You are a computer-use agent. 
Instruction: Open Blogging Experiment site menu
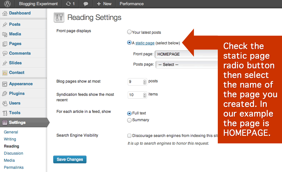[x=38, y=4]
